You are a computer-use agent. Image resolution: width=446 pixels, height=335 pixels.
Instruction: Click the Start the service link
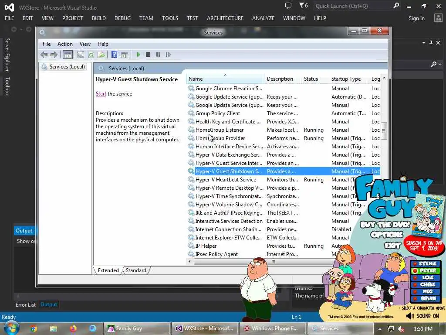(x=101, y=94)
